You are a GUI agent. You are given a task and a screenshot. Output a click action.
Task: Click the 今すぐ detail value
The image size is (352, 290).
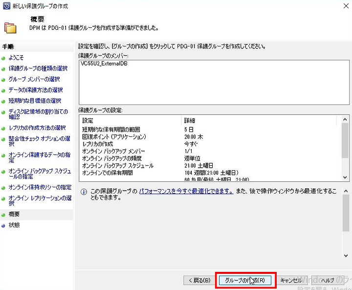coord(191,144)
